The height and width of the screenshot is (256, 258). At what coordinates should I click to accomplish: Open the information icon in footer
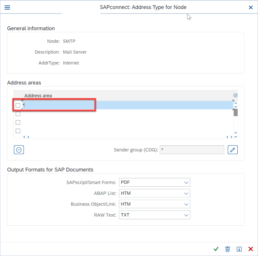point(239,249)
